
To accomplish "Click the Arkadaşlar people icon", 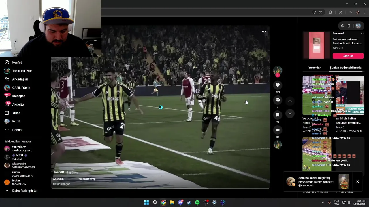I will click(7, 79).
